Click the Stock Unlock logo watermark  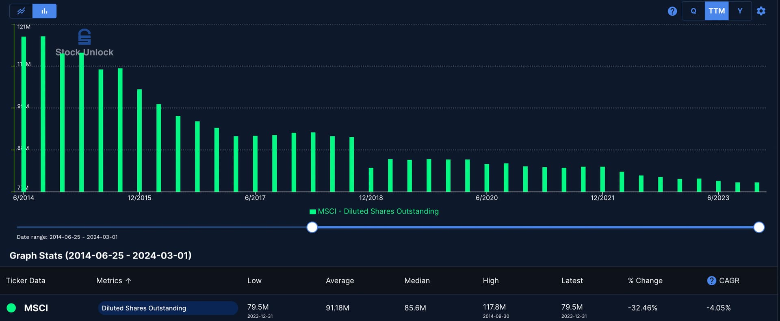pyautogui.click(x=84, y=43)
